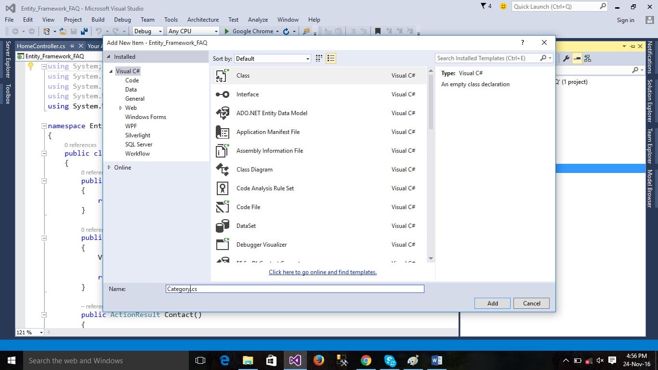Choose the ADO.NET Entity Data Model icon

pos(223,113)
